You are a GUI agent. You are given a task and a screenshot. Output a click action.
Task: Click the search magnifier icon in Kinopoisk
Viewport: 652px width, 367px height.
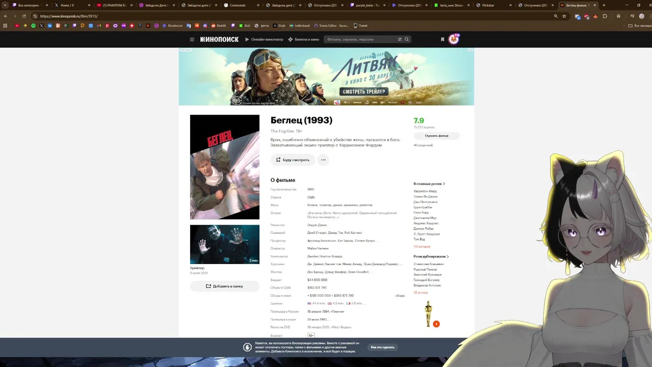point(406,39)
